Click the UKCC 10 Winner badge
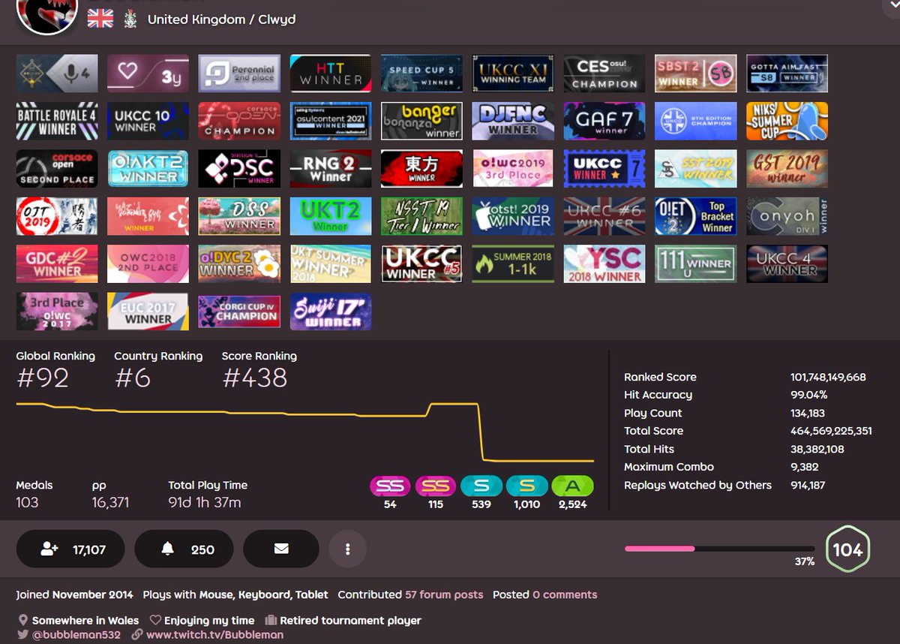 [148, 122]
